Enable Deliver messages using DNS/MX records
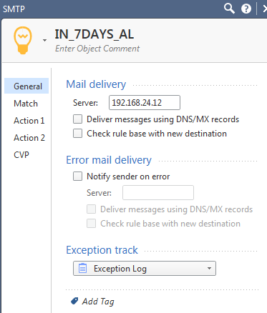267x313 pixels. pyautogui.click(x=77, y=119)
